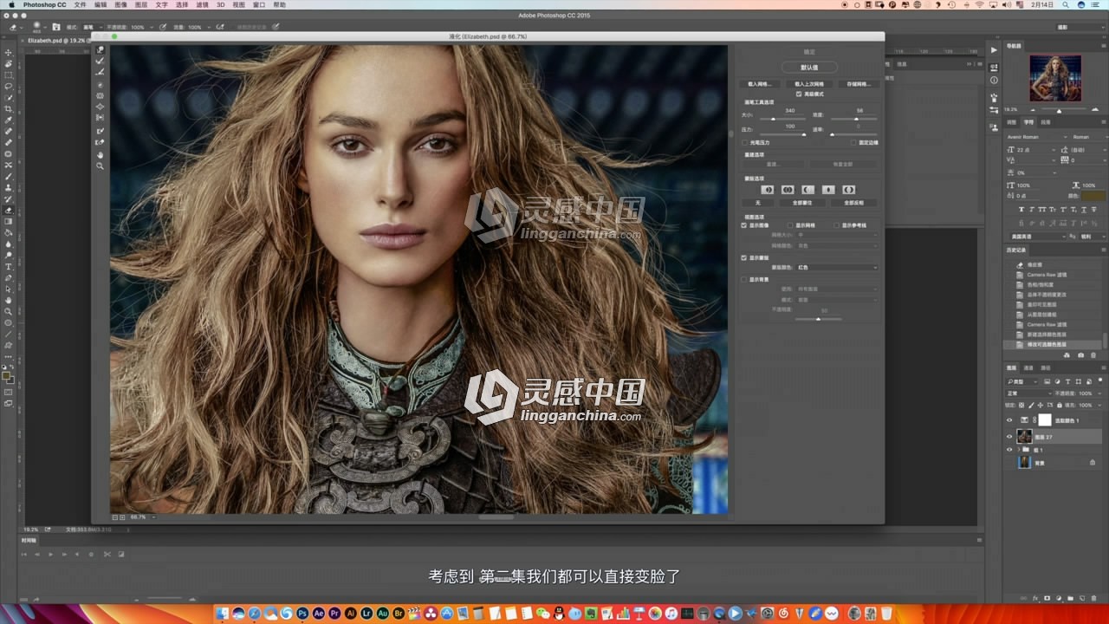
Task: Select the Freeze Mask tool in Liquify
Action: (x=101, y=131)
